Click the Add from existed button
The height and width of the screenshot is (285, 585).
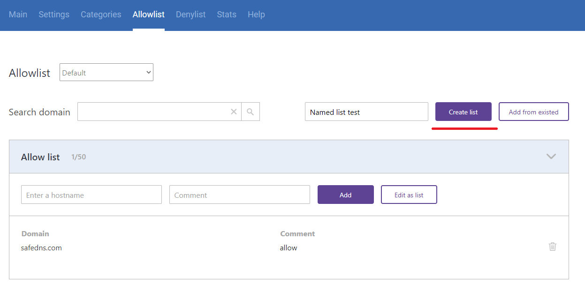click(534, 112)
